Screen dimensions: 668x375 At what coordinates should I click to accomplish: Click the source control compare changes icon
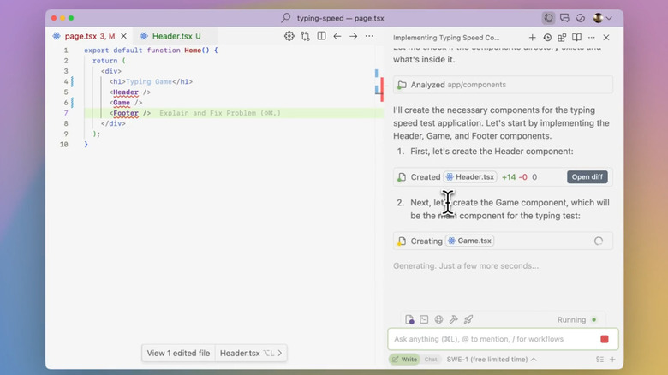(x=305, y=37)
